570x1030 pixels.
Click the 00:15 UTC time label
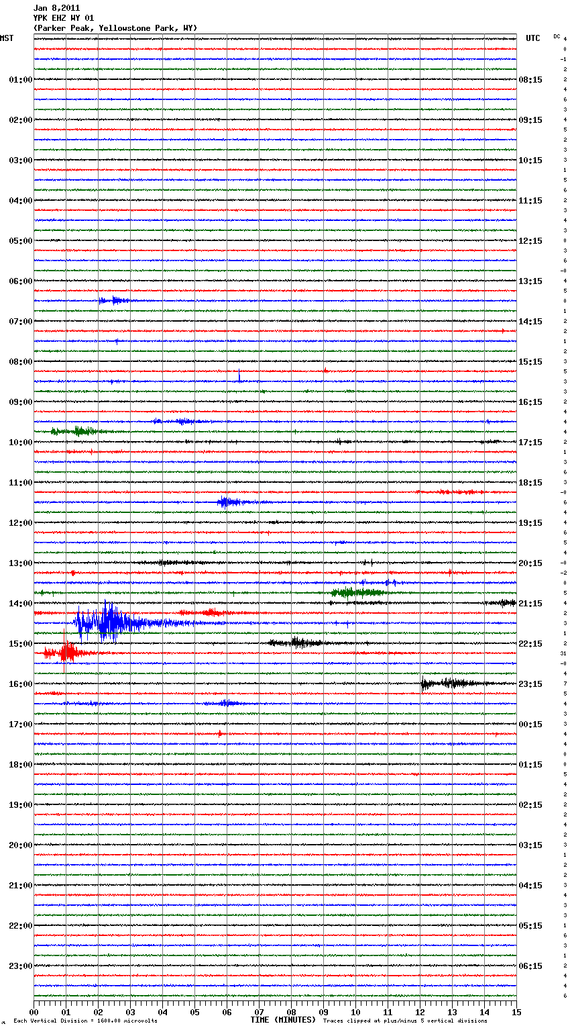[x=530, y=724]
